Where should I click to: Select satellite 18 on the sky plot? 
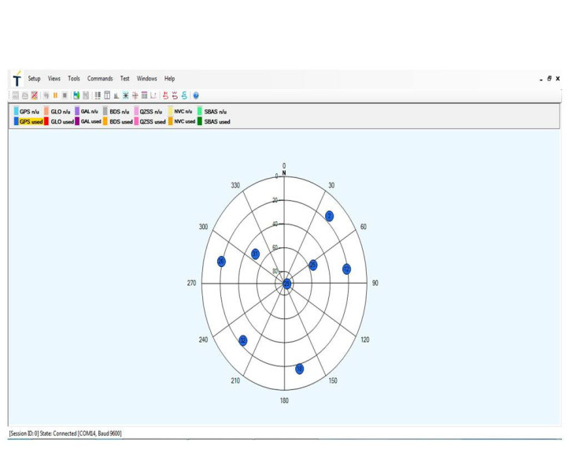point(299,369)
